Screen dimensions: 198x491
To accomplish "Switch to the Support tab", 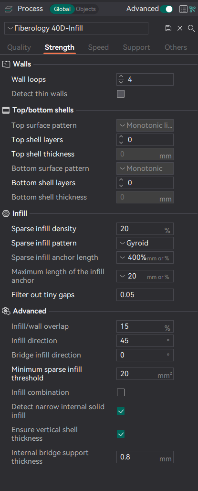I will (136, 47).
